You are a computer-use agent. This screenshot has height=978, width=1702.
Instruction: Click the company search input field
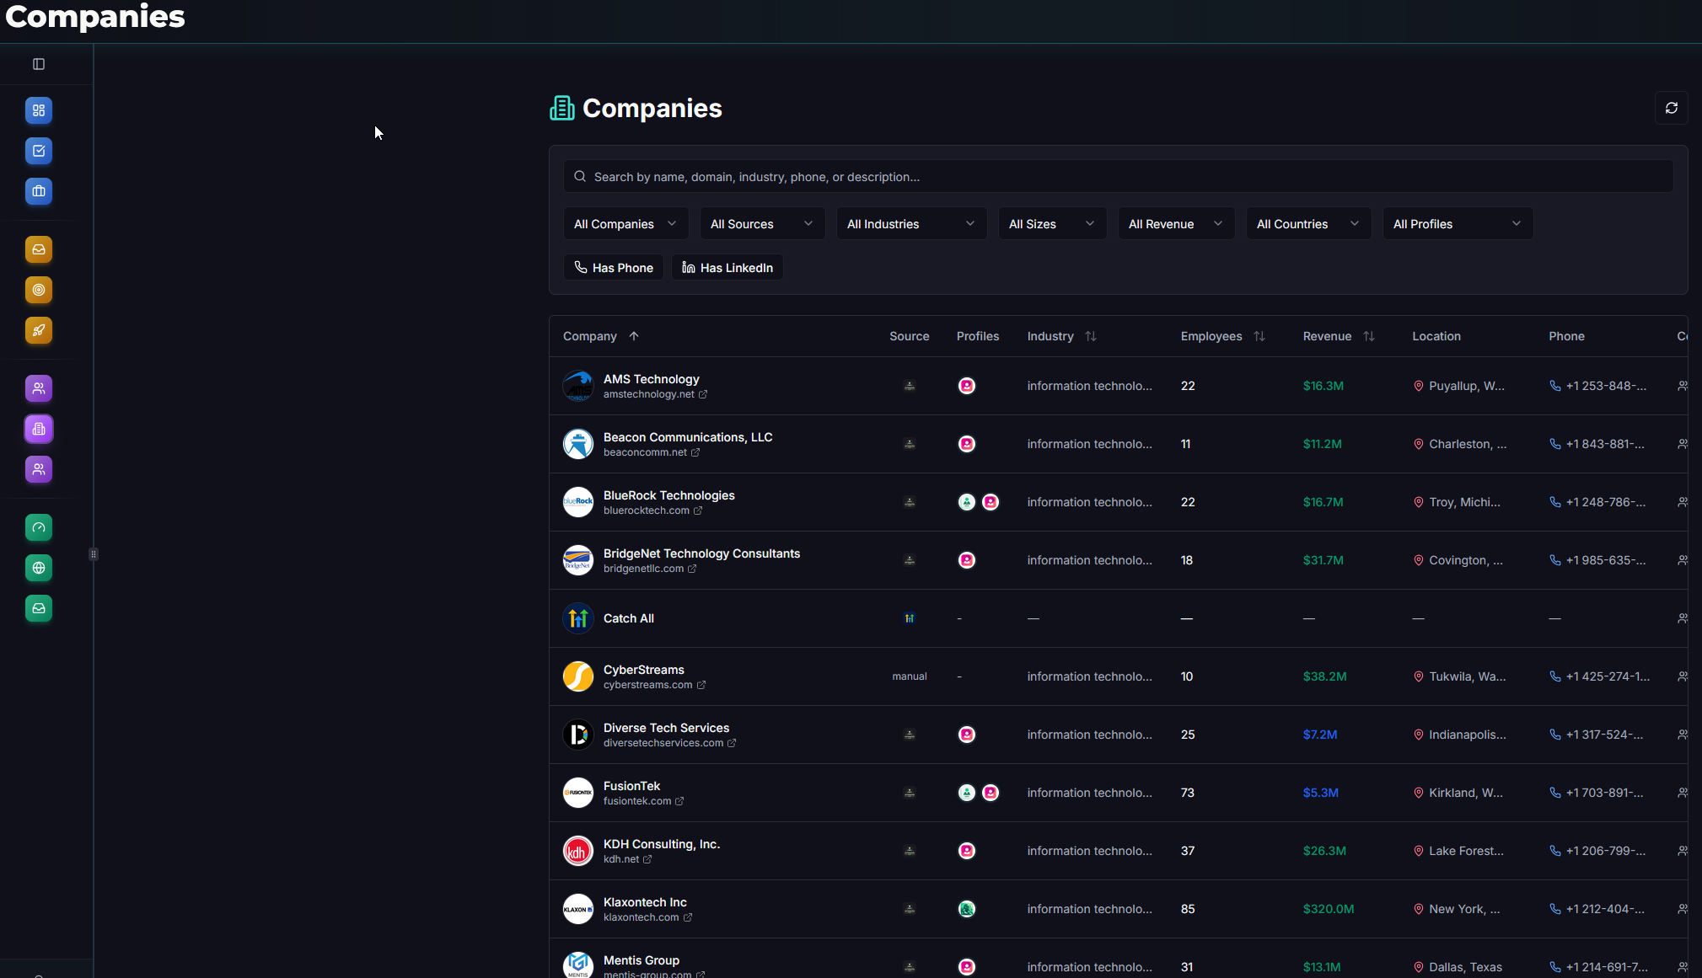pyautogui.click(x=1118, y=177)
